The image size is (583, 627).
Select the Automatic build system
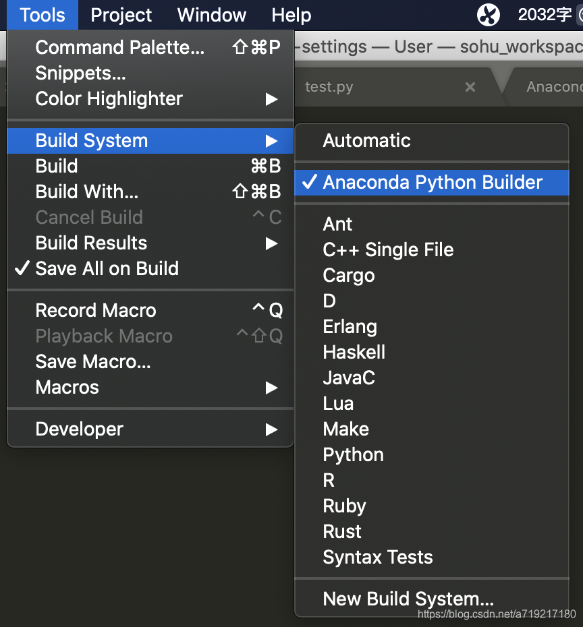[366, 141]
